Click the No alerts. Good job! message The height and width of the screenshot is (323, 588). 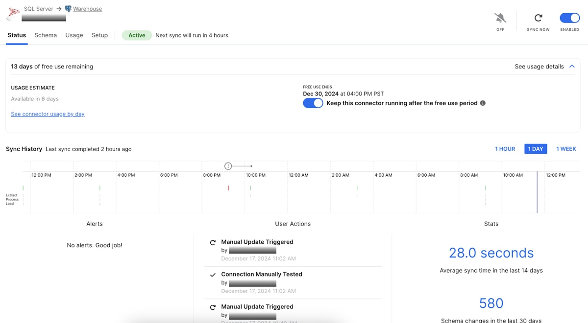[x=95, y=245]
